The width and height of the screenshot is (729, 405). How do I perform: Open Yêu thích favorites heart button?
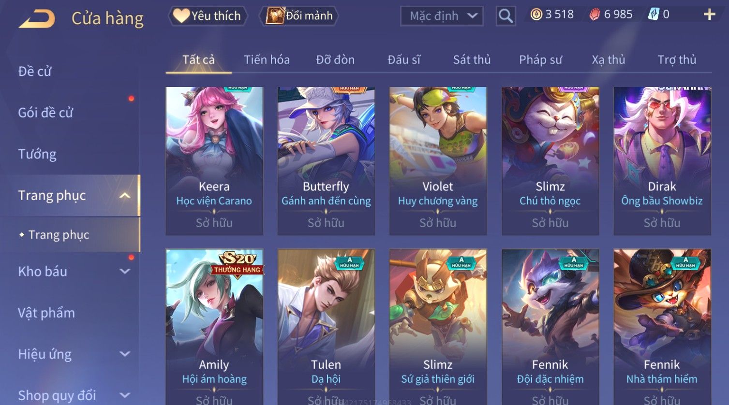click(x=208, y=16)
